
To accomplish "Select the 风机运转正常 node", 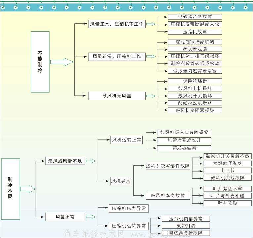I will (x=126, y=140).
